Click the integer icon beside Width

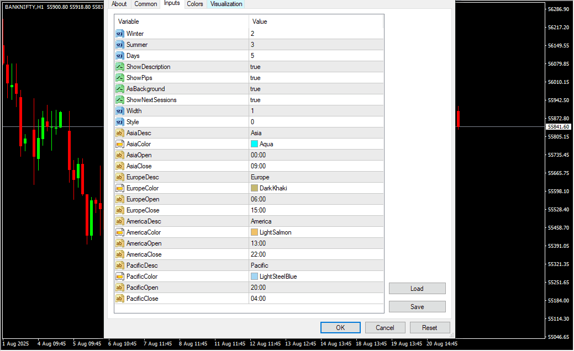pos(119,111)
